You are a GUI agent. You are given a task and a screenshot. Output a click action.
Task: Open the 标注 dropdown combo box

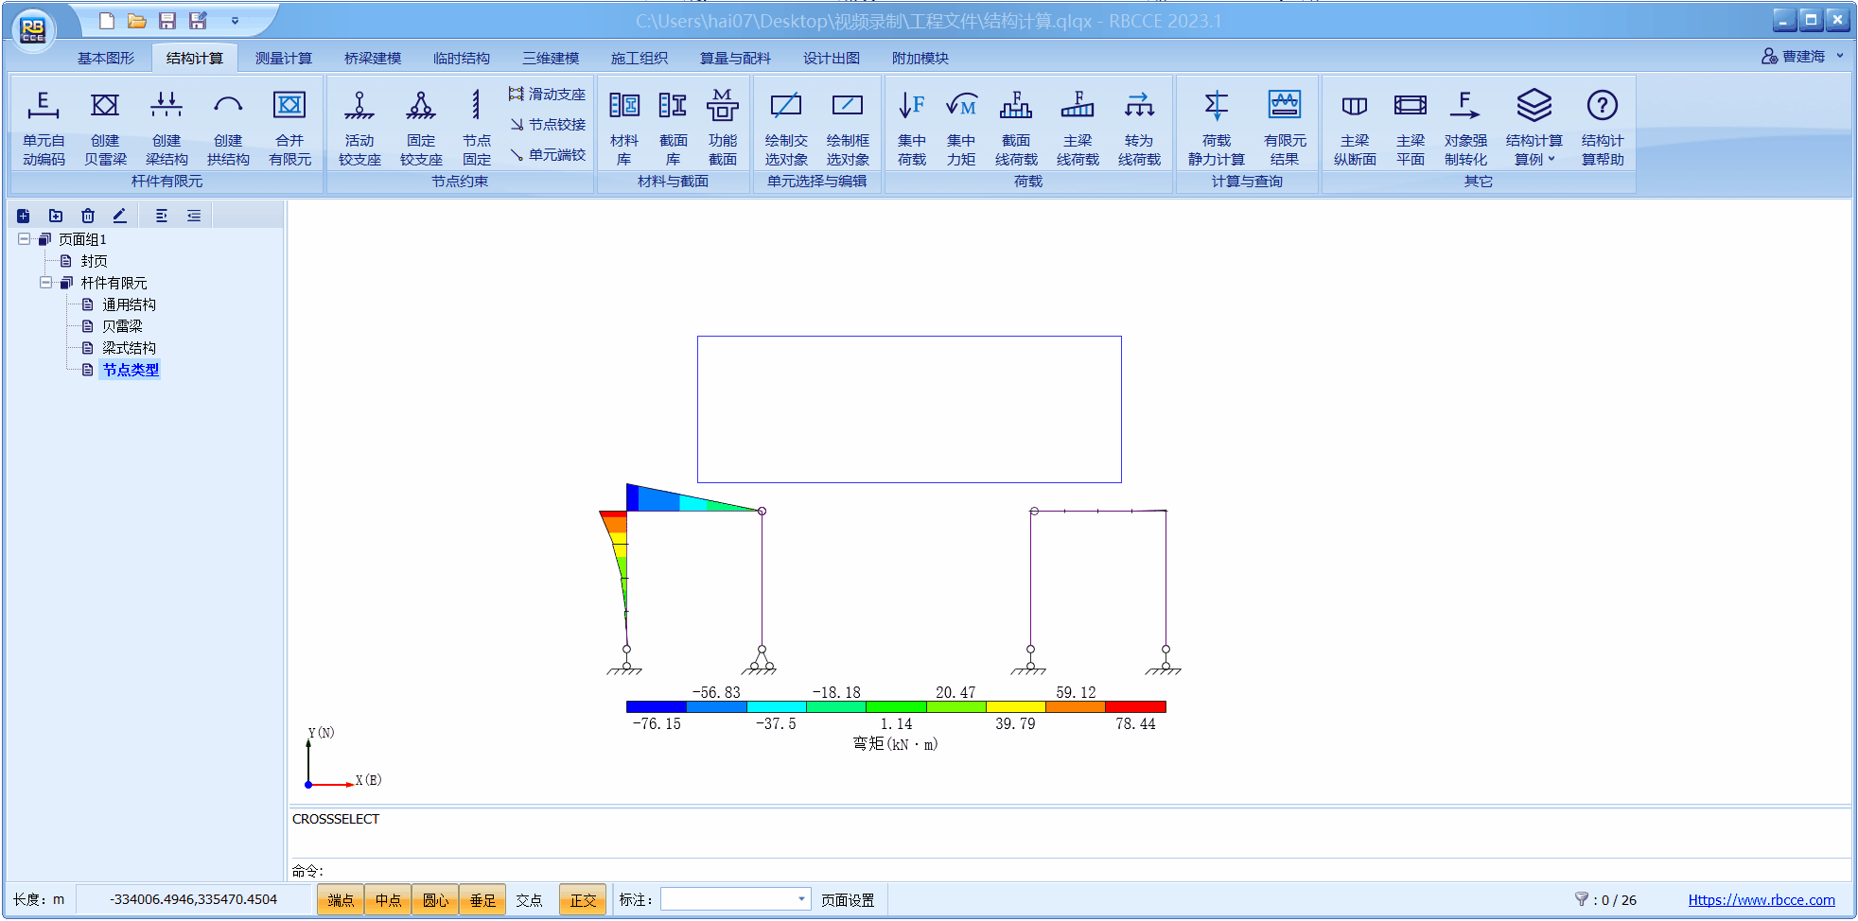[801, 899]
